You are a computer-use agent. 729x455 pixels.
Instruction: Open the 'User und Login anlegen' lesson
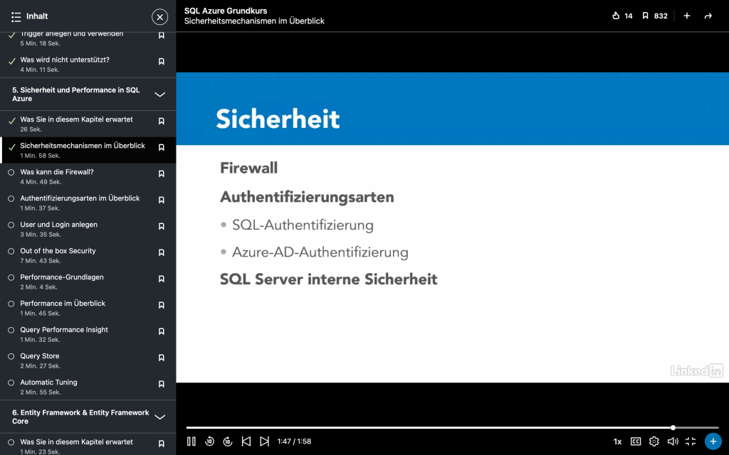(59, 225)
